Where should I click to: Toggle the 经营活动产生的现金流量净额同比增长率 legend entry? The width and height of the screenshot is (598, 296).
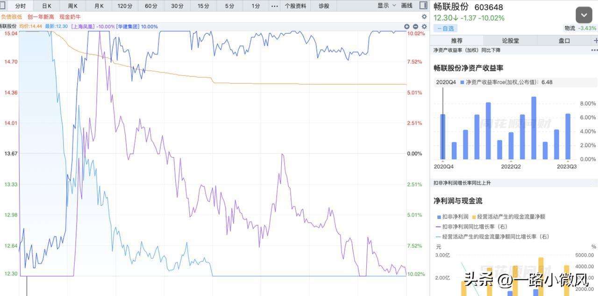point(492,237)
